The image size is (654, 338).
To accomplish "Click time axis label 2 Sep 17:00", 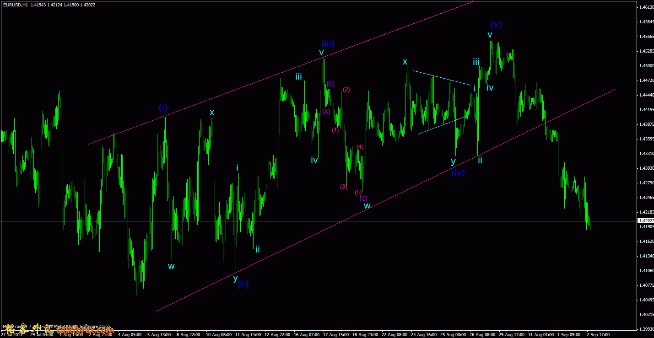I will (x=598, y=334).
